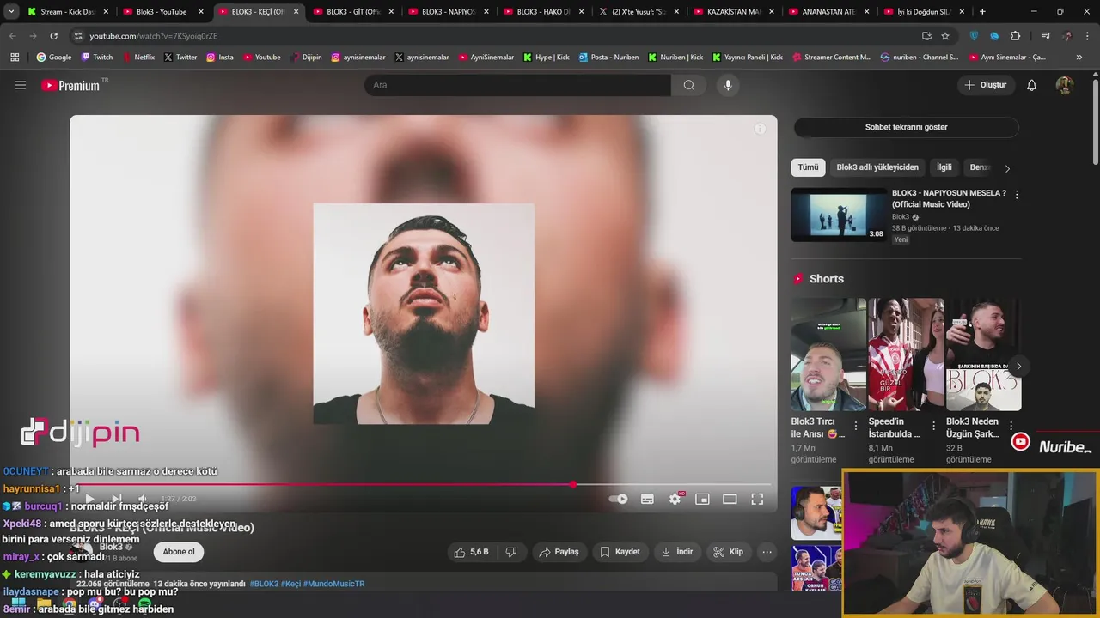Click the Abone ol subscribe button
1100x618 pixels.
[x=179, y=552]
